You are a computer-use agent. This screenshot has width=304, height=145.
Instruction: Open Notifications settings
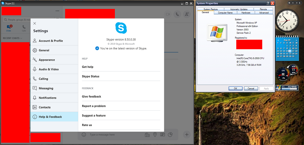click(54, 98)
